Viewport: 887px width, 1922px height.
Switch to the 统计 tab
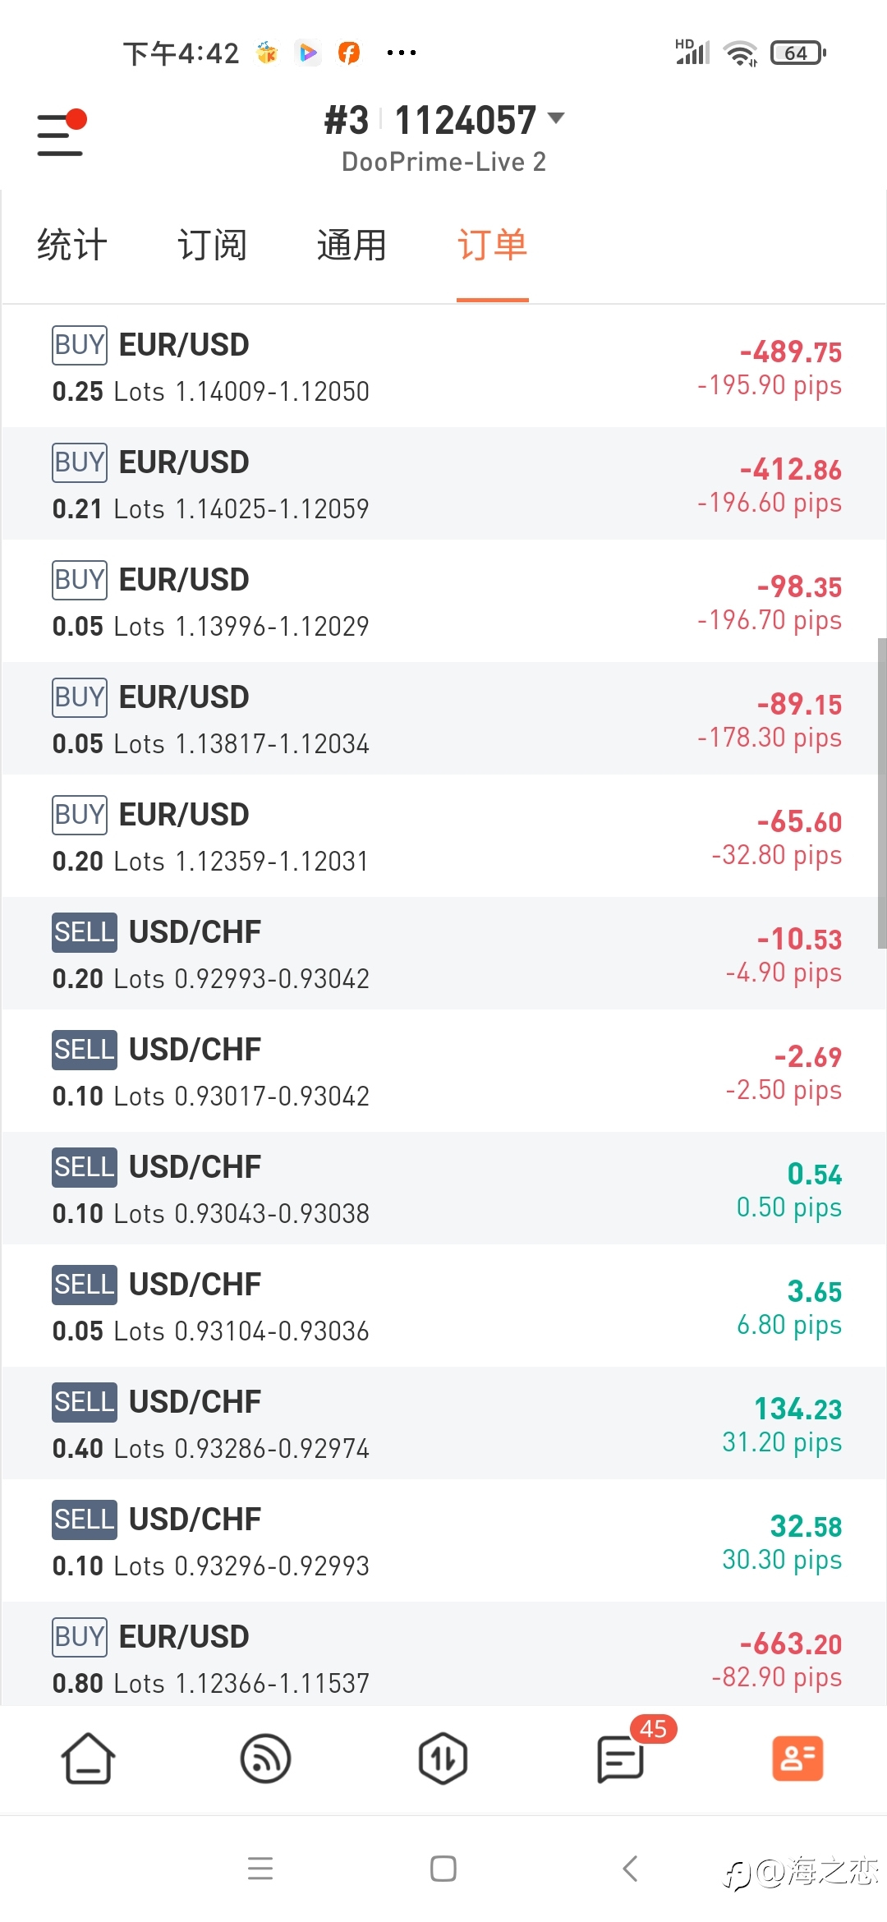coord(72,245)
